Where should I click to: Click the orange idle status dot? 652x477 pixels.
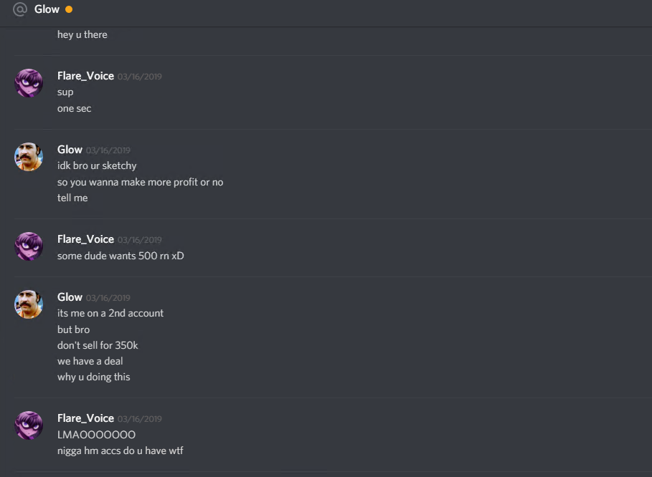[x=69, y=9]
